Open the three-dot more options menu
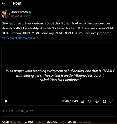 click(x=114, y=12)
